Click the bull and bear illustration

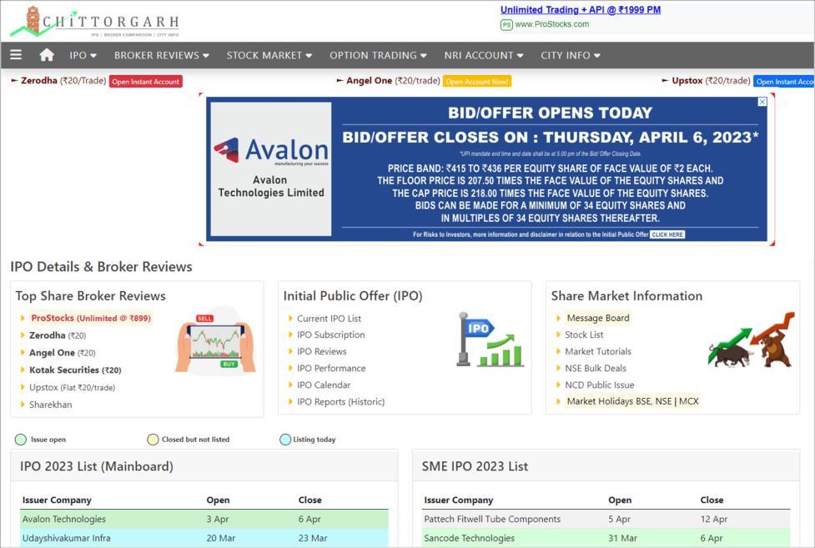pos(752,339)
